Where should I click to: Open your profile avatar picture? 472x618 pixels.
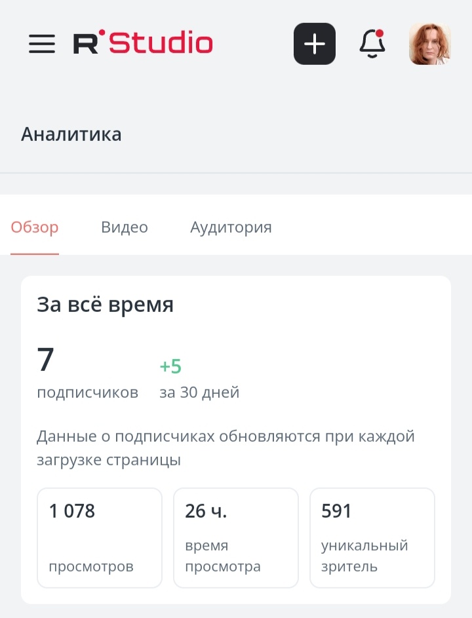pos(429,43)
